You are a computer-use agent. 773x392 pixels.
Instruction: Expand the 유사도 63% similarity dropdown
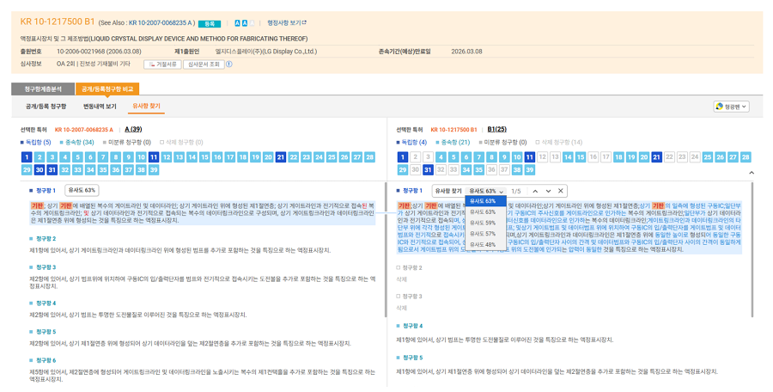(x=486, y=191)
